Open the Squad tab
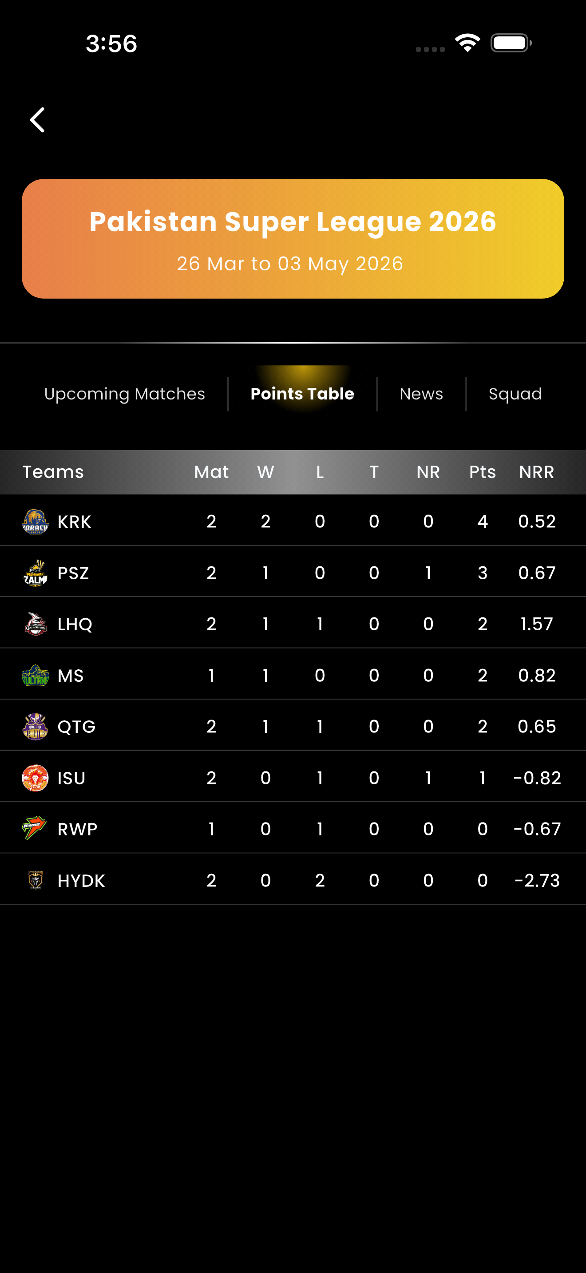The image size is (586, 1273). click(515, 394)
